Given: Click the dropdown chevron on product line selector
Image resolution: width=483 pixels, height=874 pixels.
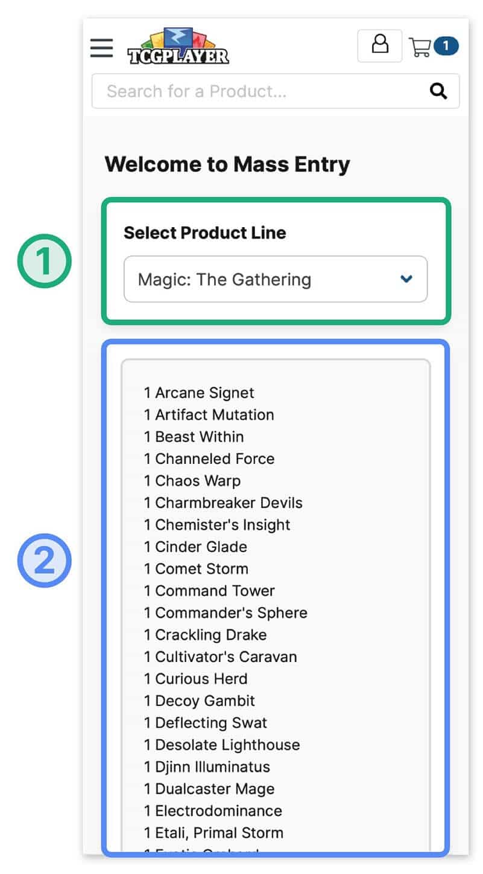Looking at the screenshot, I should tap(406, 279).
